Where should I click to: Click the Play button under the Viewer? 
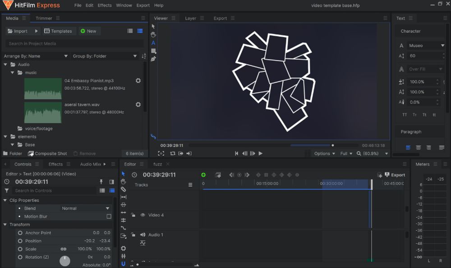point(260,153)
